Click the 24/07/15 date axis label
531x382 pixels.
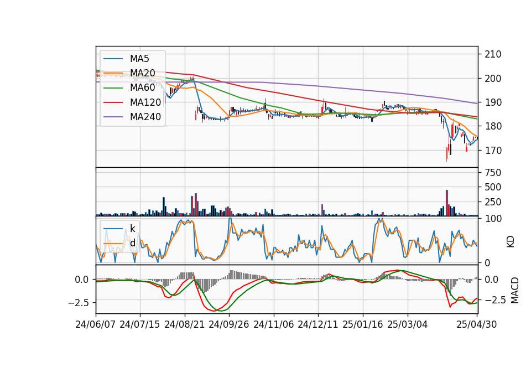(139, 324)
